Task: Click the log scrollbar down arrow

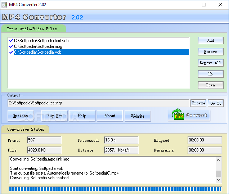Action: click(218, 180)
